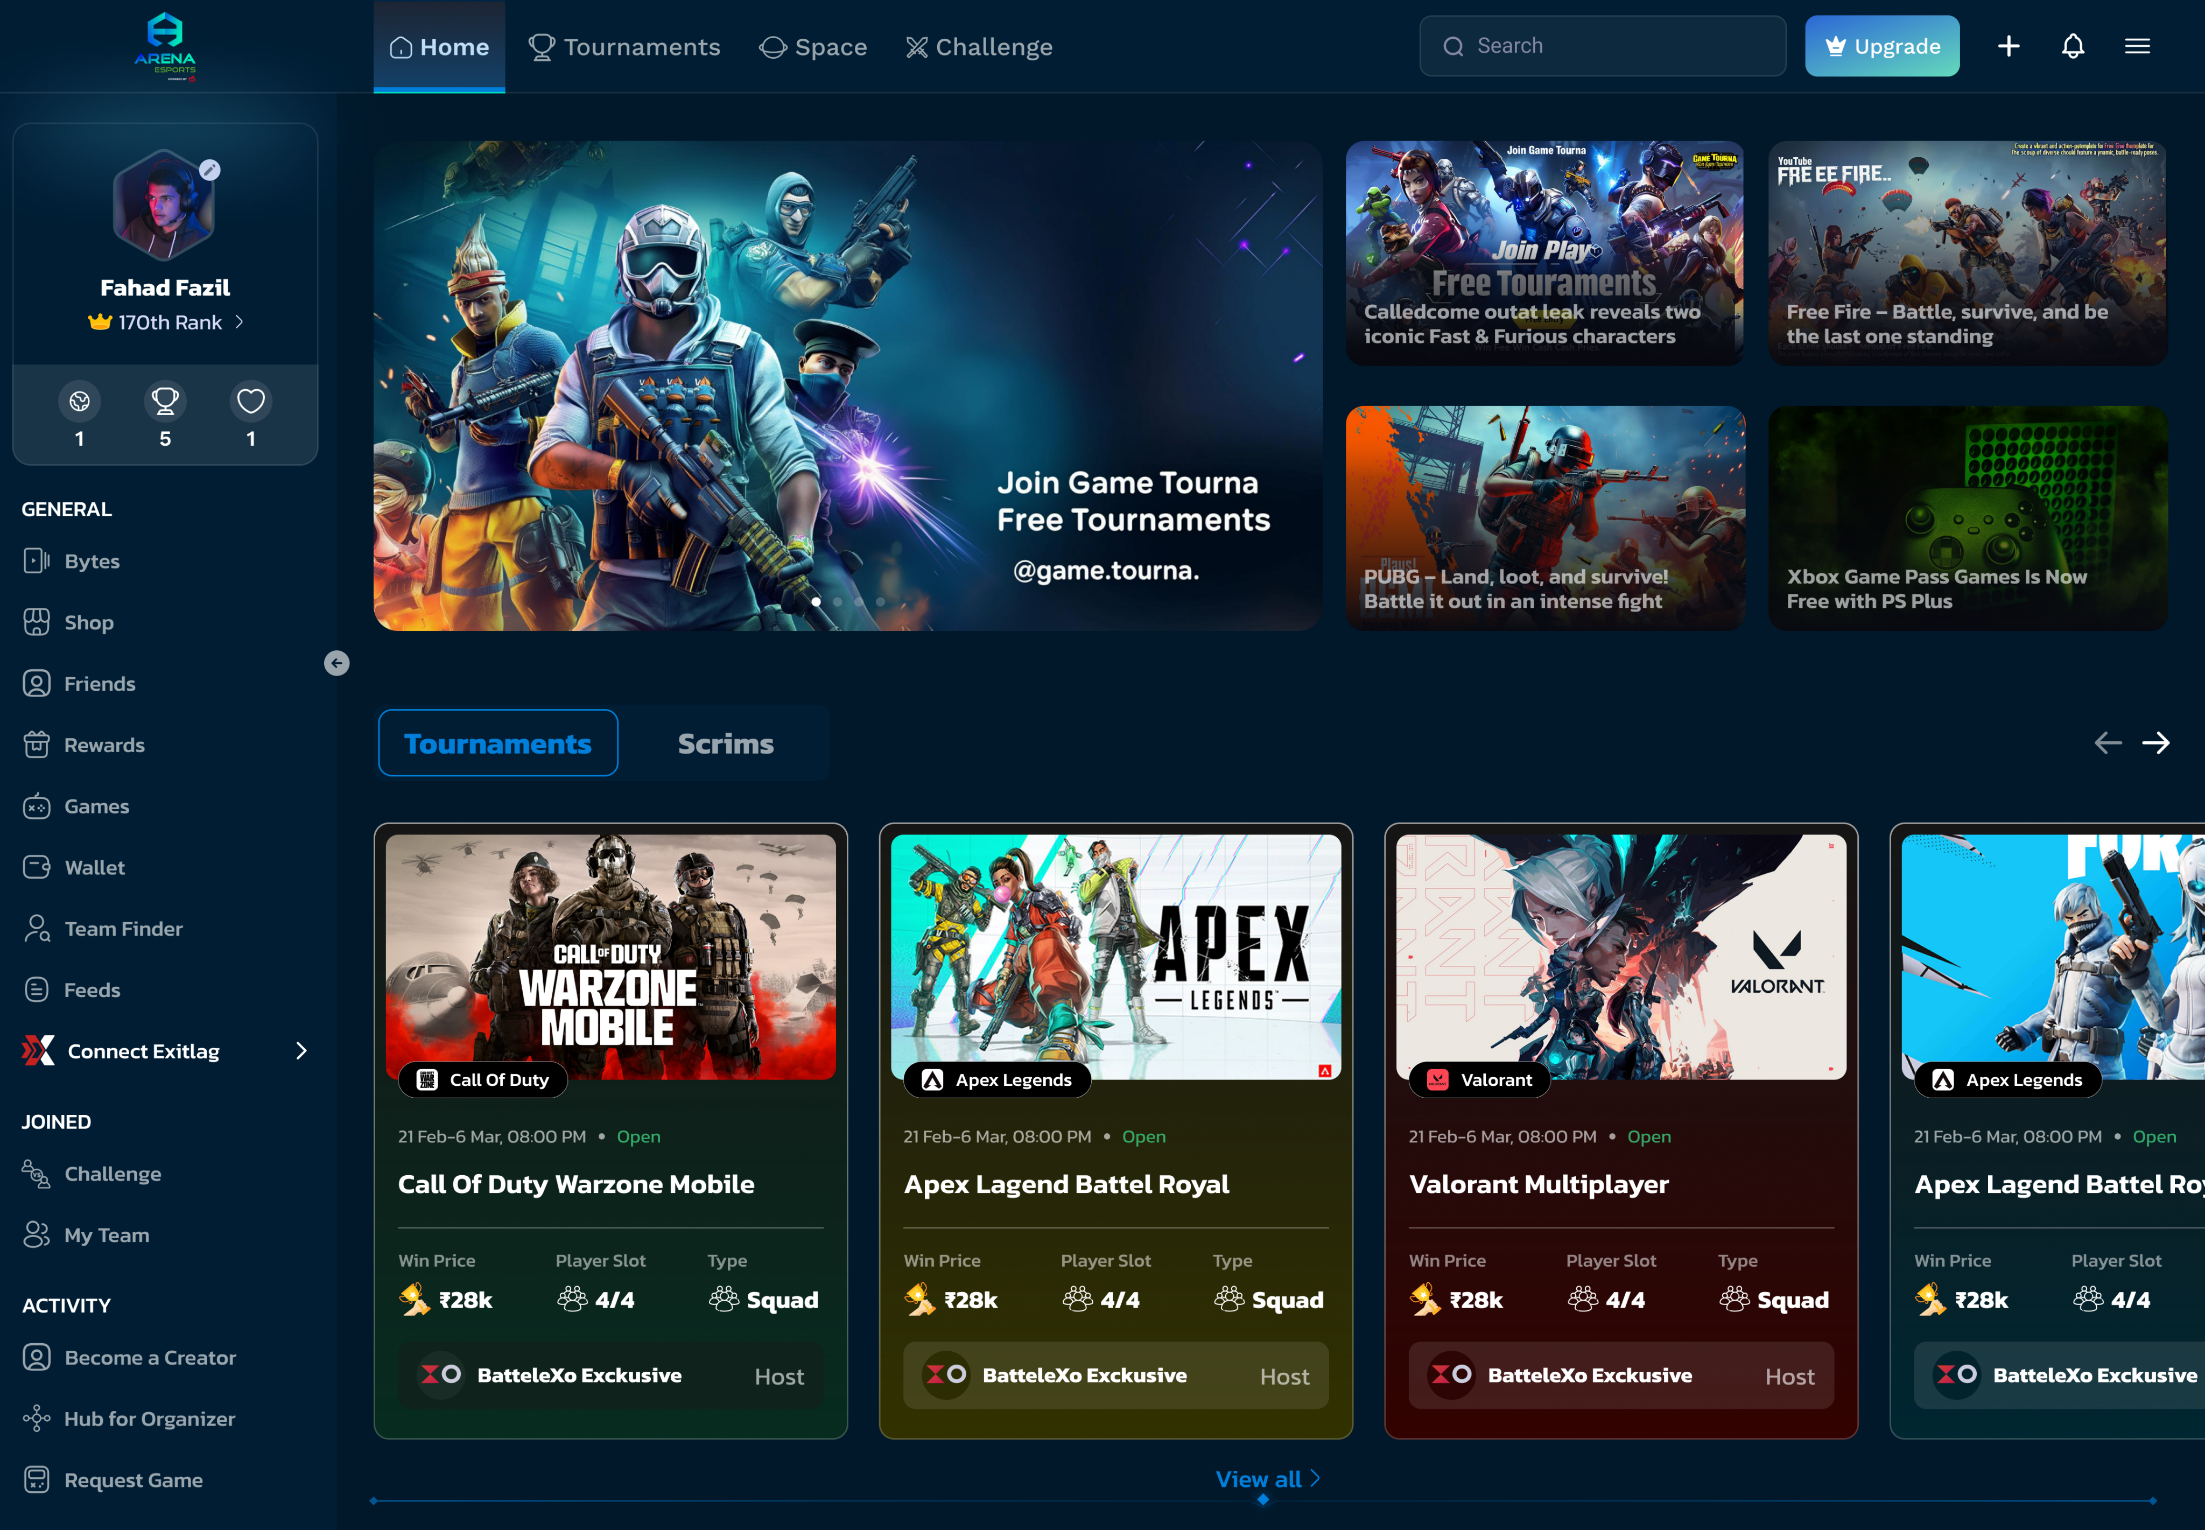The height and width of the screenshot is (1530, 2205).
Task: Click BatteleXo Exckusive on Valorant card
Action: (1590, 1375)
